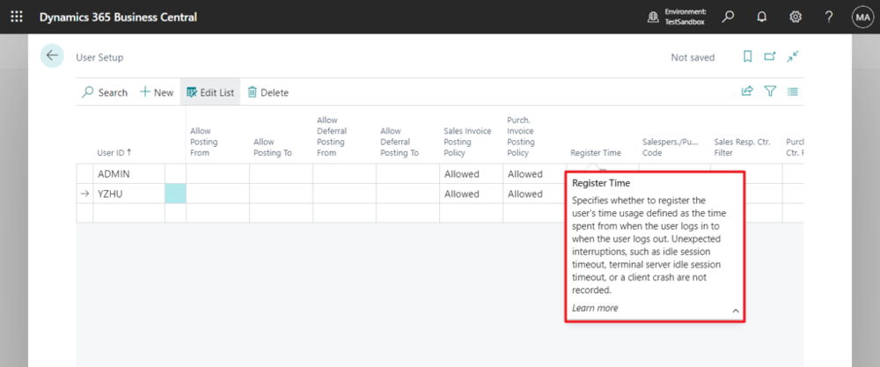Screen dimensions: 880x367
Task: Open the Allow Deferral Posting To header
Action: coord(400,142)
